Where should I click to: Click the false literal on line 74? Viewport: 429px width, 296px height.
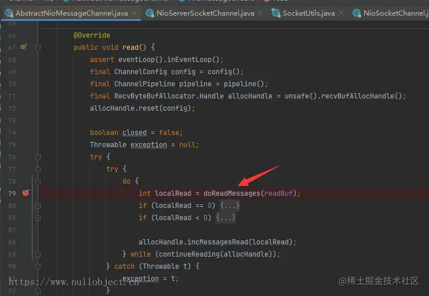tap(169, 133)
